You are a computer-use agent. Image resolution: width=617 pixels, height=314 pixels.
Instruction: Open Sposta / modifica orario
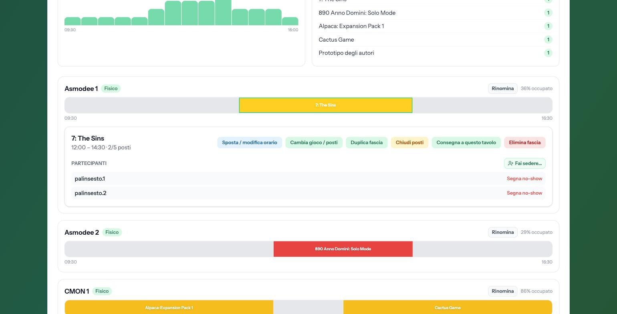[250, 143]
